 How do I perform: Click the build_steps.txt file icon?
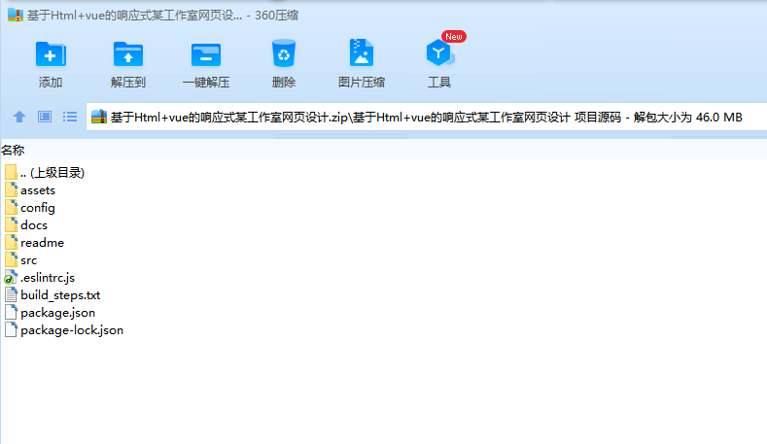pos(12,294)
